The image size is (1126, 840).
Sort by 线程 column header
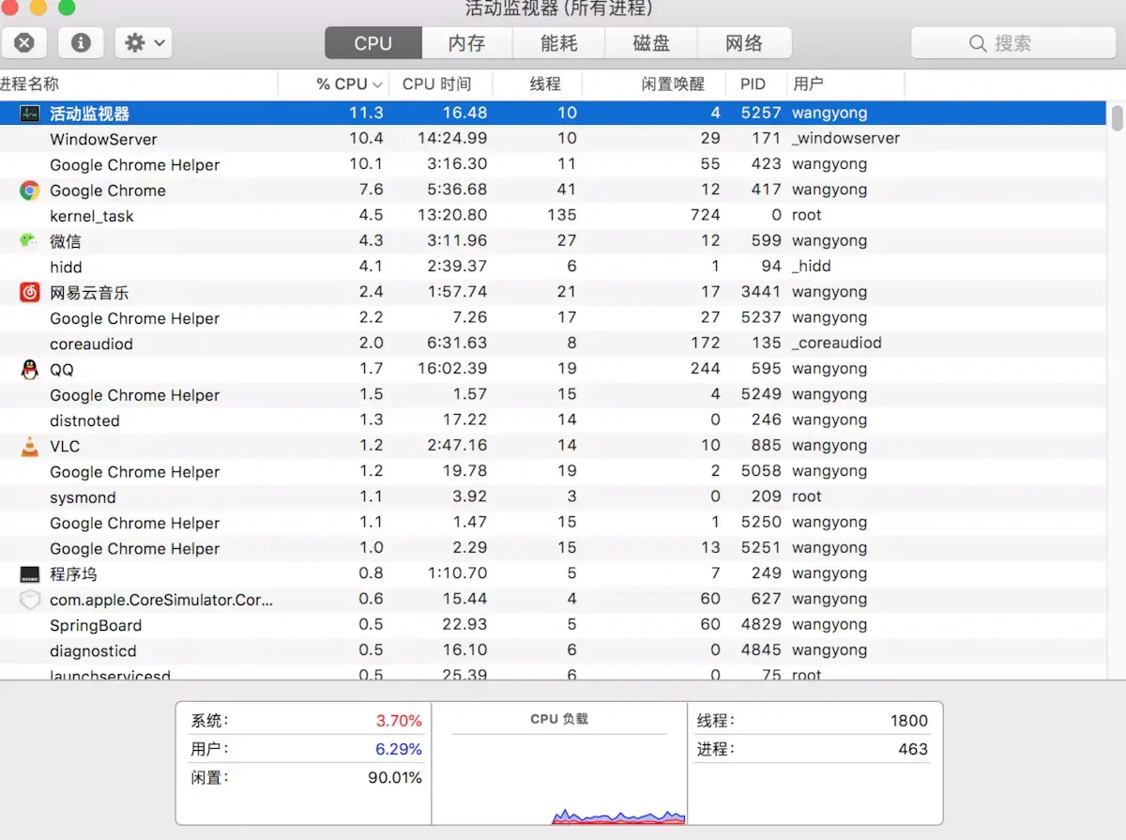pyautogui.click(x=538, y=84)
